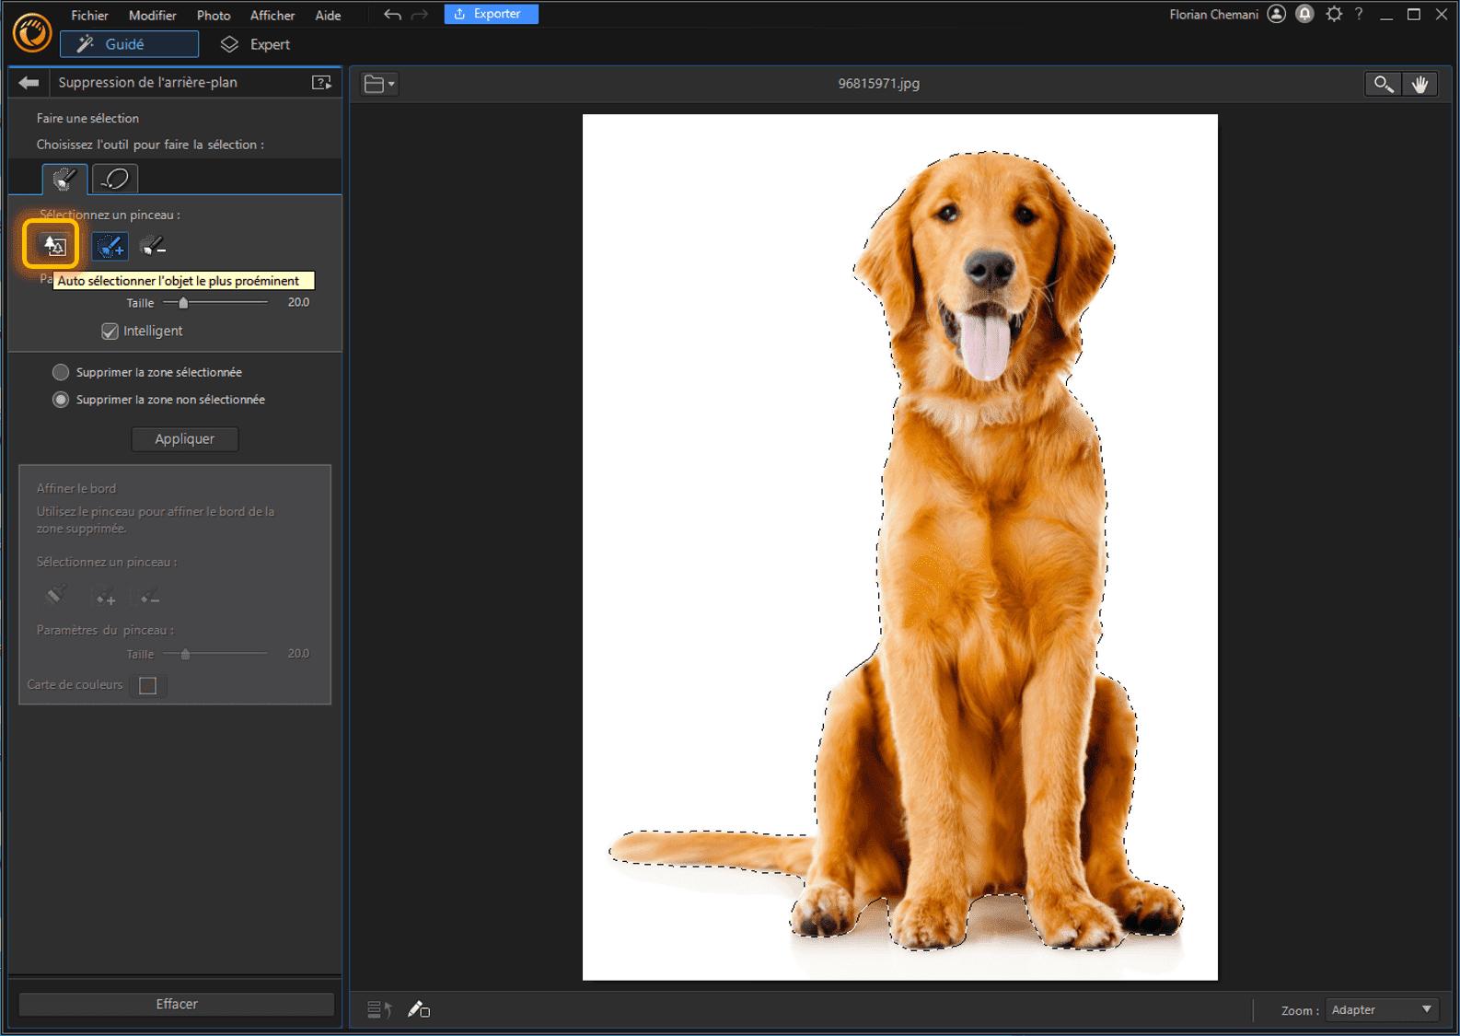Screen dimensions: 1460x1036
Task: Select Supprimer la zone non sélectionnée option
Action: (61, 400)
